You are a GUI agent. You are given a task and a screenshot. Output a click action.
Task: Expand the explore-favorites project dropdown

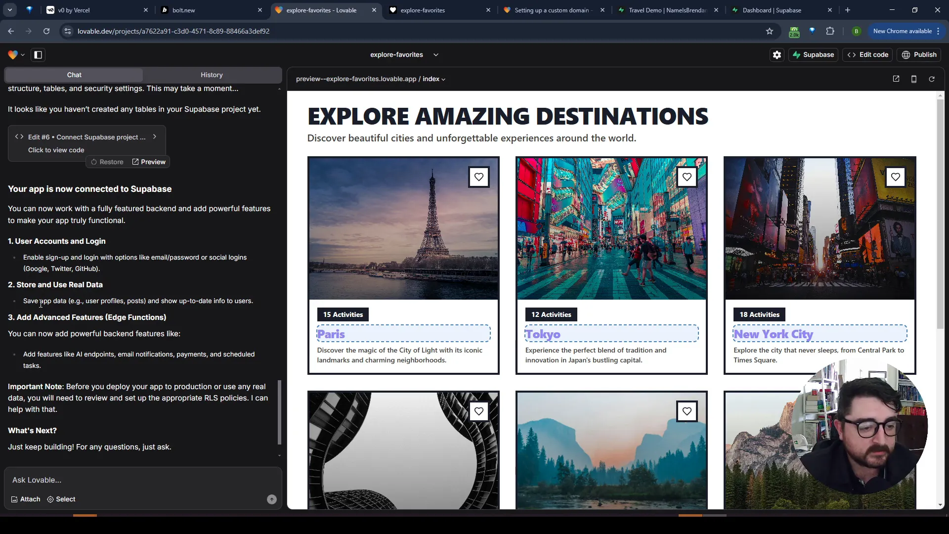pos(436,54)
